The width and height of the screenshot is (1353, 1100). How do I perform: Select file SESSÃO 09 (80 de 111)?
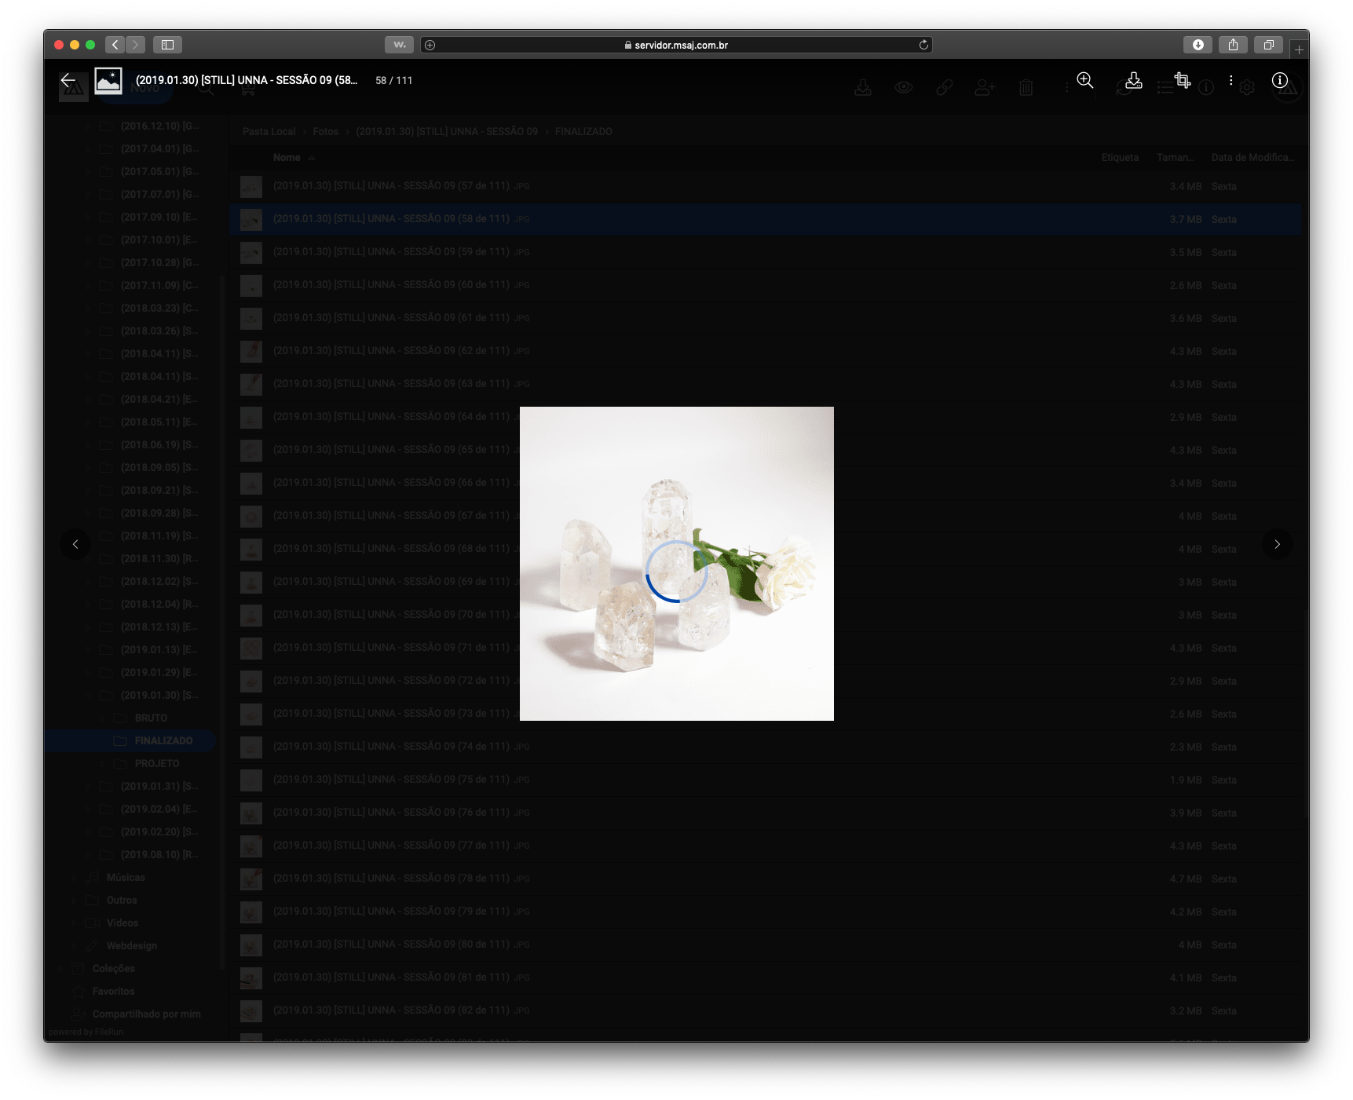[x=766, y=945]
